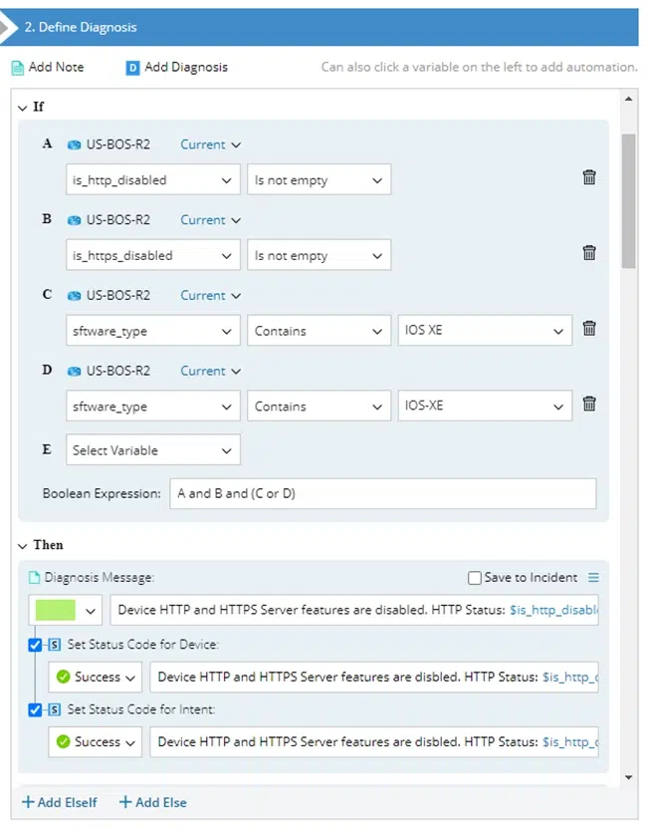The image size is (647, 828).
Task: Click the device icon next to US-BOS-R2 in row D
Action: coord(74,371)
